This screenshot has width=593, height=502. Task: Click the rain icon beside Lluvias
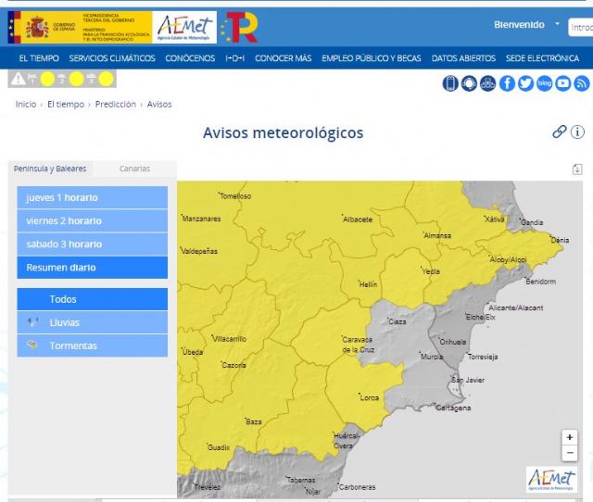tap(33, 322)
